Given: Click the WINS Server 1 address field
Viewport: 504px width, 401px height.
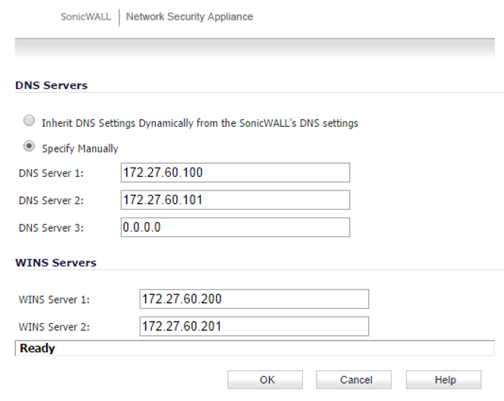Looking at the screenshot, I should (254, 299).
